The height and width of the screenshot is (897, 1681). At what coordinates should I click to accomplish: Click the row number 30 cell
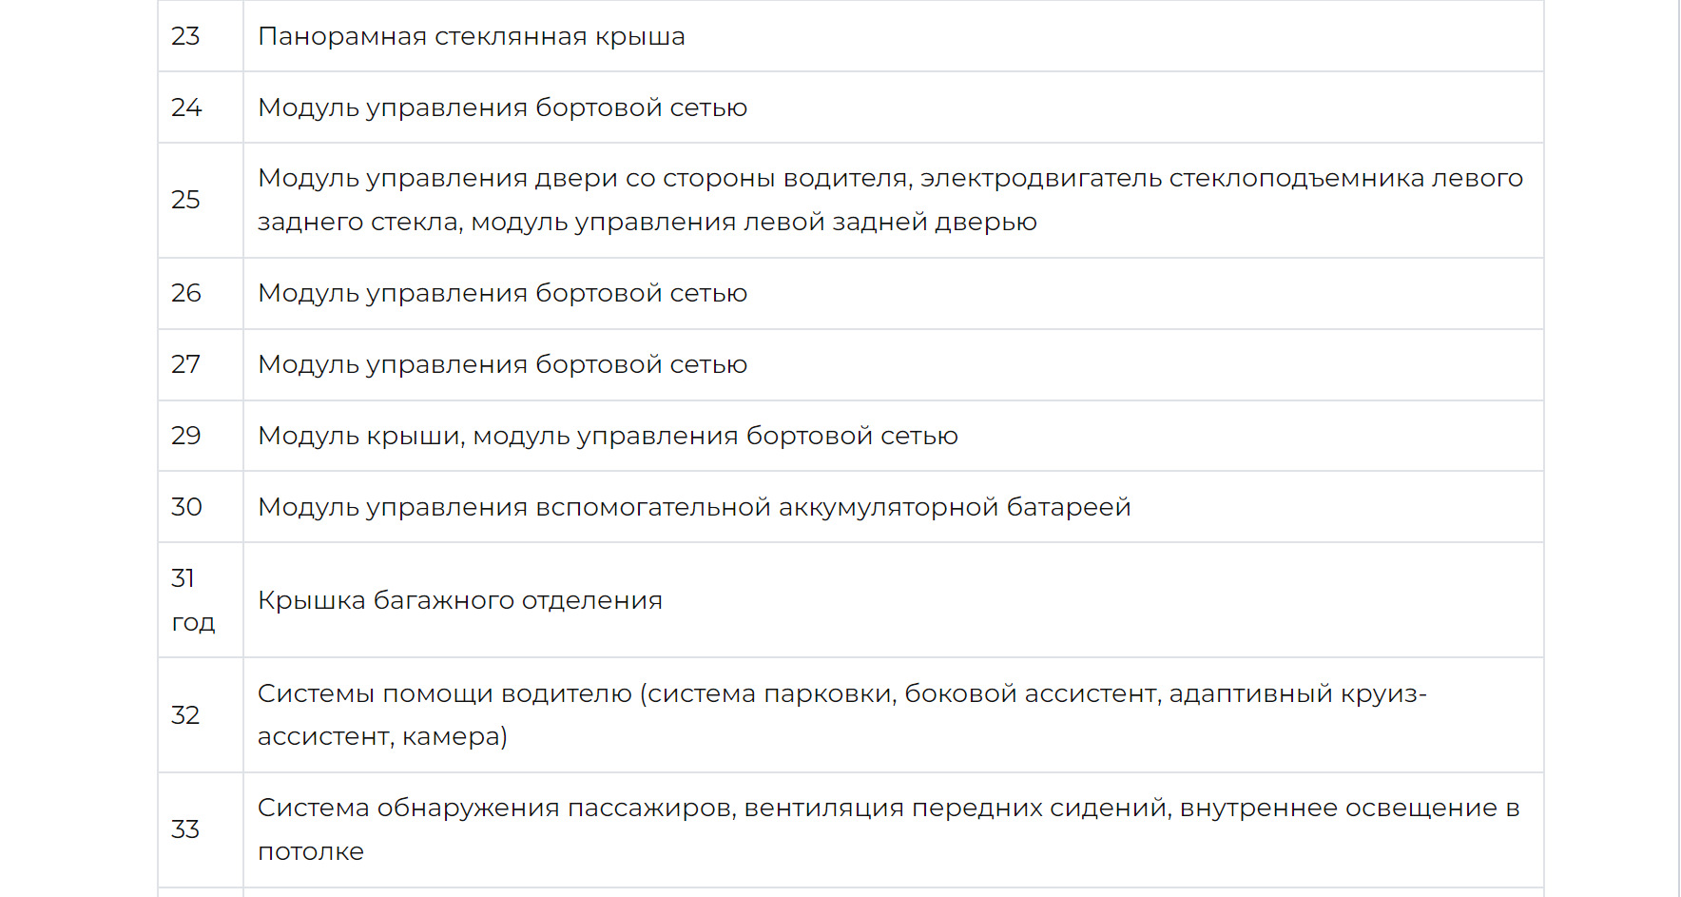[186, 507]
